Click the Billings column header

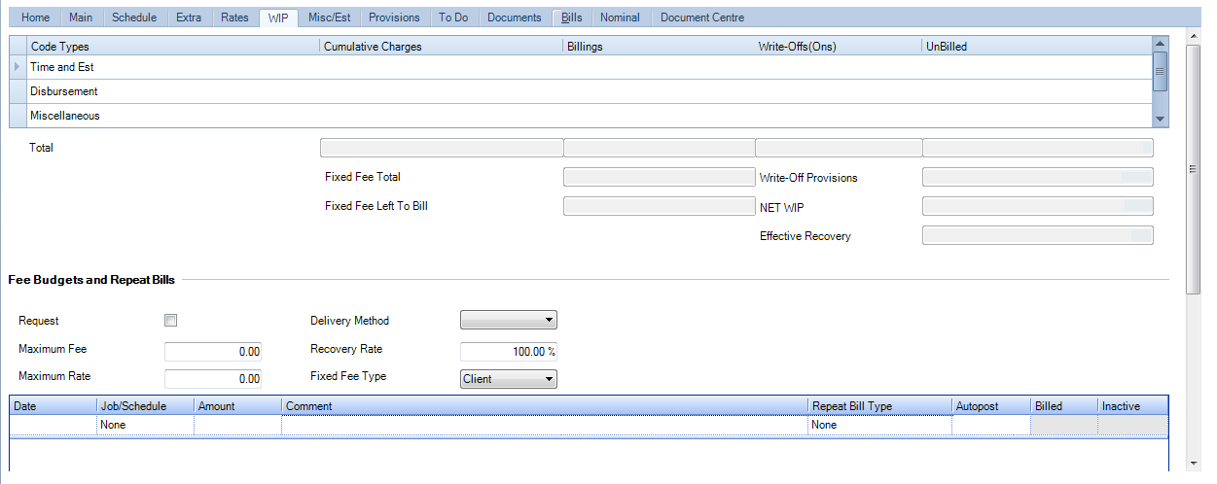pos(660,46)
